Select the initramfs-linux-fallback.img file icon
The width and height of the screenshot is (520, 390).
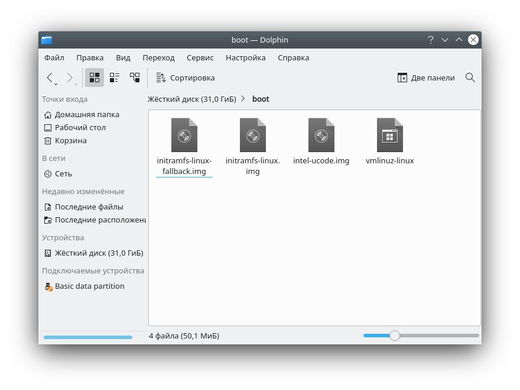tap(184, 135)
